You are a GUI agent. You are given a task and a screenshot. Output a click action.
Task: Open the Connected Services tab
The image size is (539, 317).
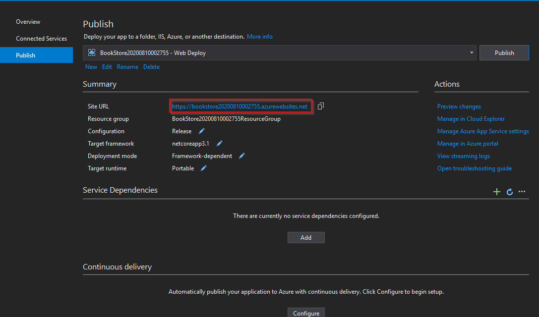click(41, 39)
